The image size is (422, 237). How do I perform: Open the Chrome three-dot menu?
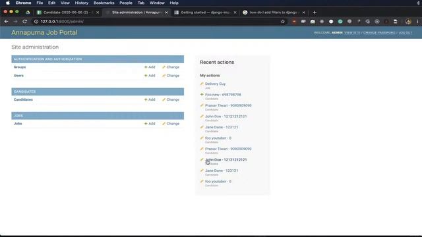(x=417, y=22)
